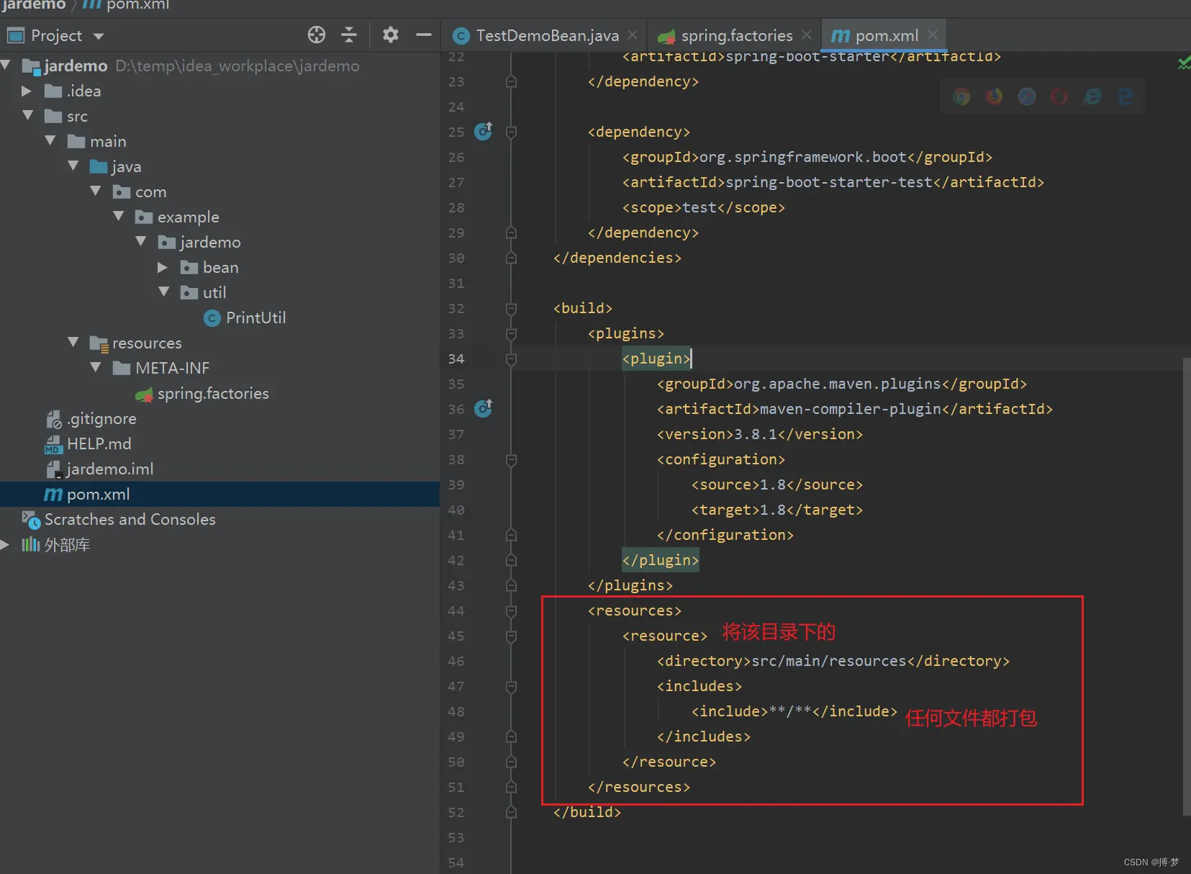Click the source 1.8 line
This screenshot has height=874, width=1191.
point(777,485)
